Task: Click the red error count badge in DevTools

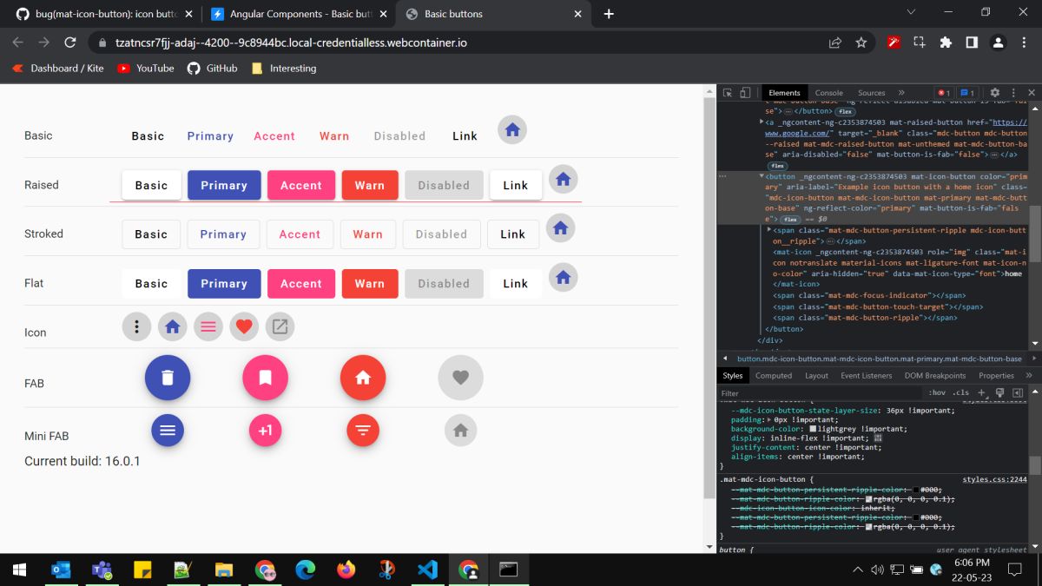Action: pyautogui.click(x=944, y=93)
